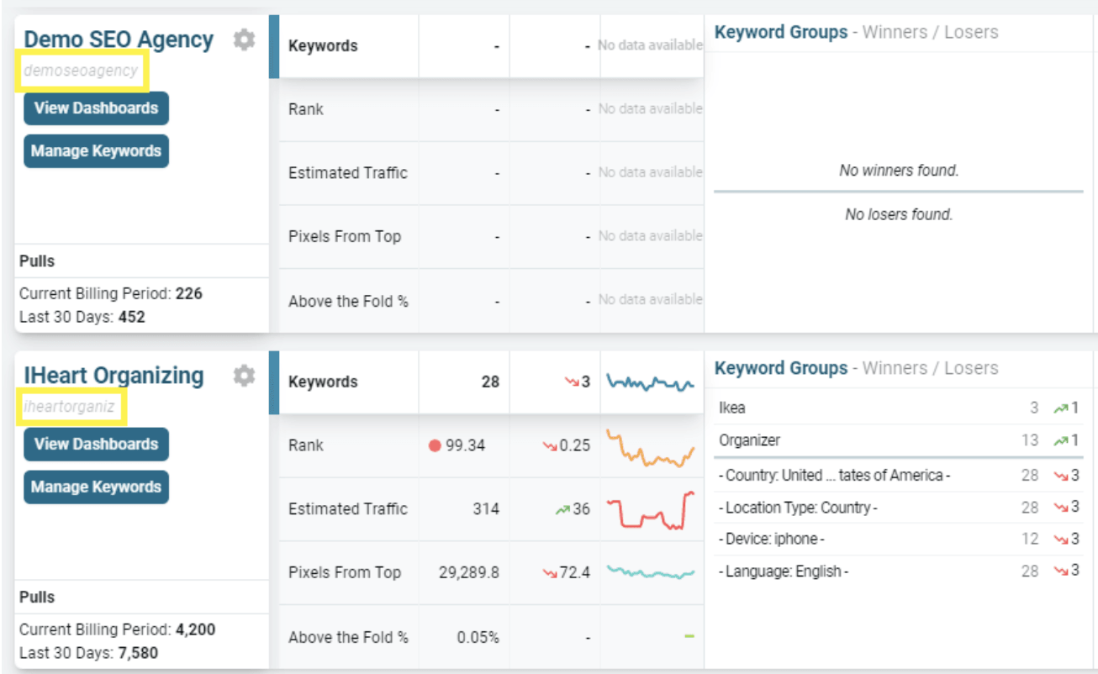
Task: Open the IHeart Organizing title link
Action: coord(113,376)
